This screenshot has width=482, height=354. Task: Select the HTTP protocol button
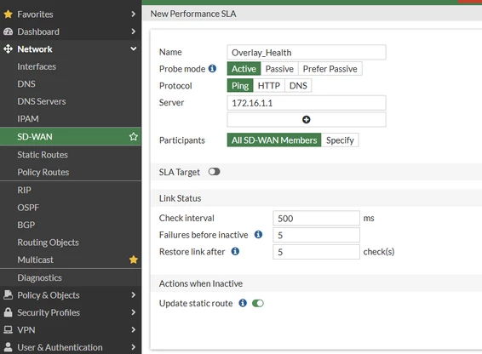[x=269, y=85]
